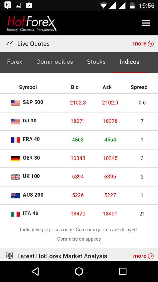Select the Indices tab

coord(130,62)
